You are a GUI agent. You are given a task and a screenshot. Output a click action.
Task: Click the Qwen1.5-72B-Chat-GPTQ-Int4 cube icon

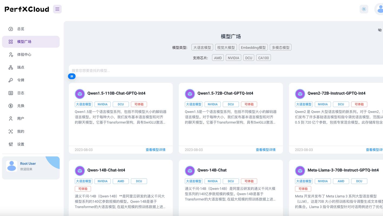[190, 94]
